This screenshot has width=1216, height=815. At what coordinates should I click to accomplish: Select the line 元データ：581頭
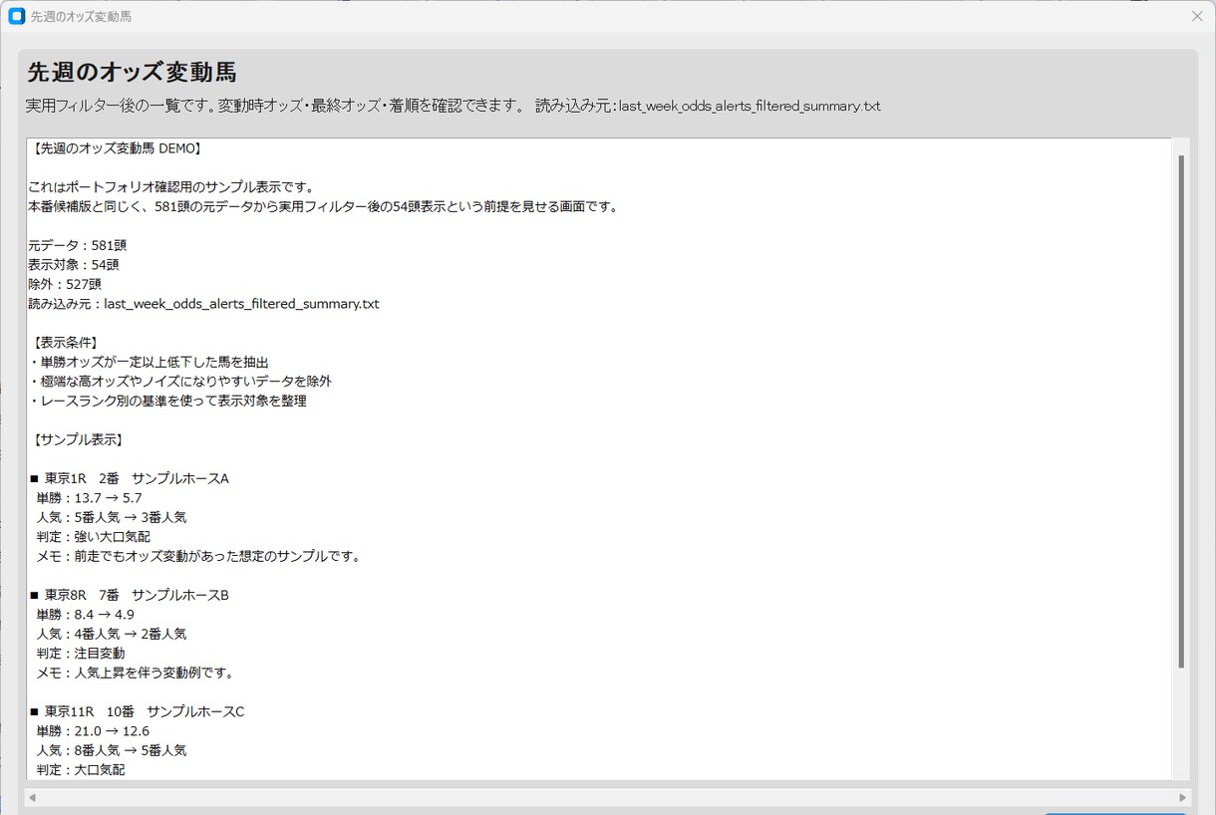(x=78, y=245)
